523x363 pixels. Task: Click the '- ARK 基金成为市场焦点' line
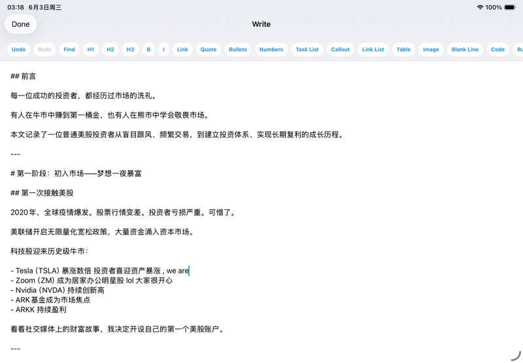click(50, 300)
